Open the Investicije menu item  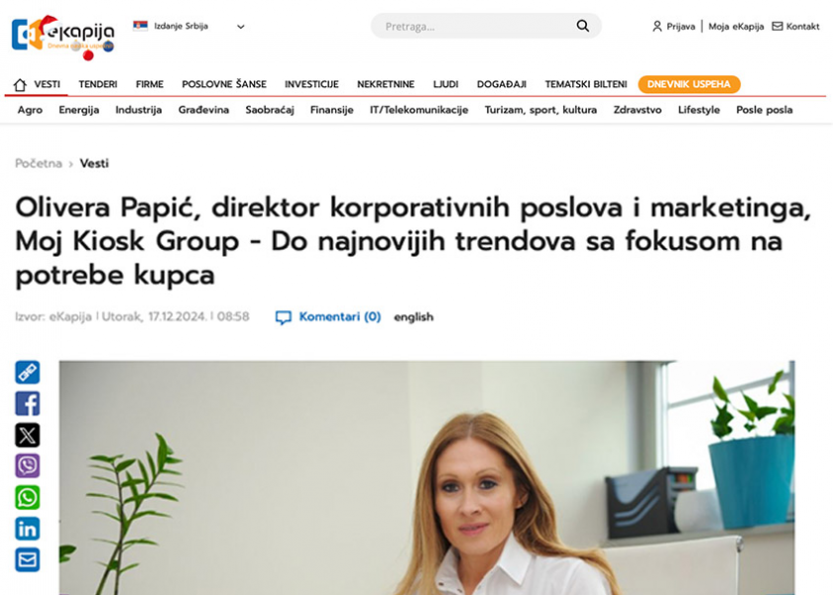click(x=311, y=84)
